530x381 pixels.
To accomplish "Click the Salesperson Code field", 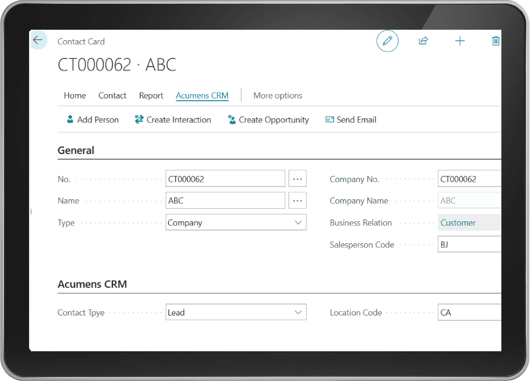I will [469, 244].
